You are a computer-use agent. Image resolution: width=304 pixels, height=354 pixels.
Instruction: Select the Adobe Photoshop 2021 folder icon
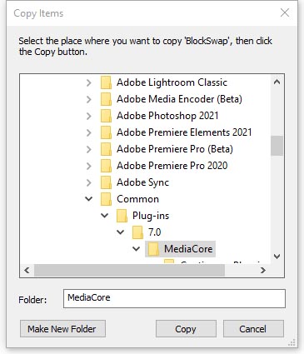coord(106,116)
